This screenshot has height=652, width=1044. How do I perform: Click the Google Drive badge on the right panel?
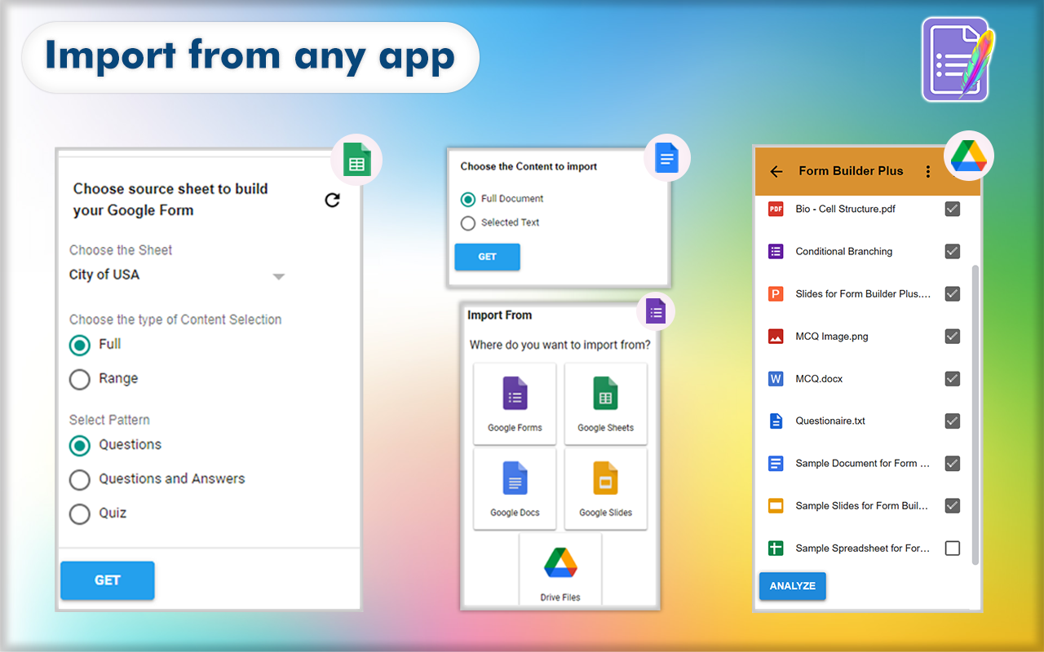(968, 155)
